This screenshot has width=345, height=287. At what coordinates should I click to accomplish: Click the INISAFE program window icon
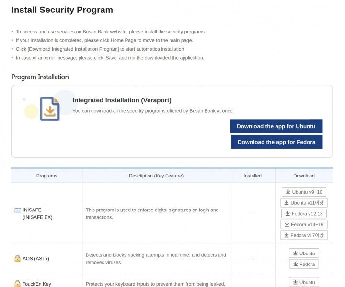click(18, 210)
